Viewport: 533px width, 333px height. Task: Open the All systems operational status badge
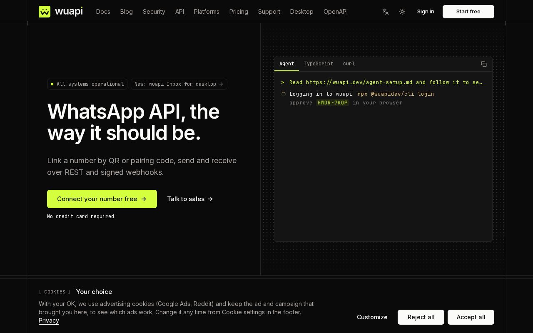tap(87, 84)
